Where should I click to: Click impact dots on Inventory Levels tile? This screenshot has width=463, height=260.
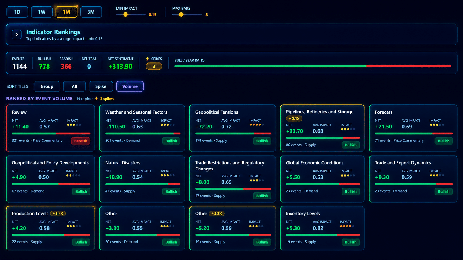pos(347,226)
